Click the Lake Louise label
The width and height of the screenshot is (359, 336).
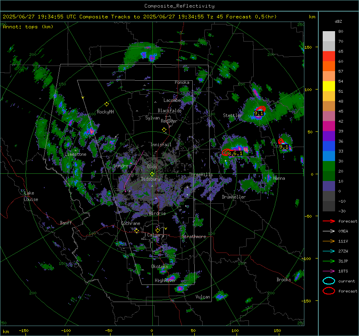(x=31, y=196)
